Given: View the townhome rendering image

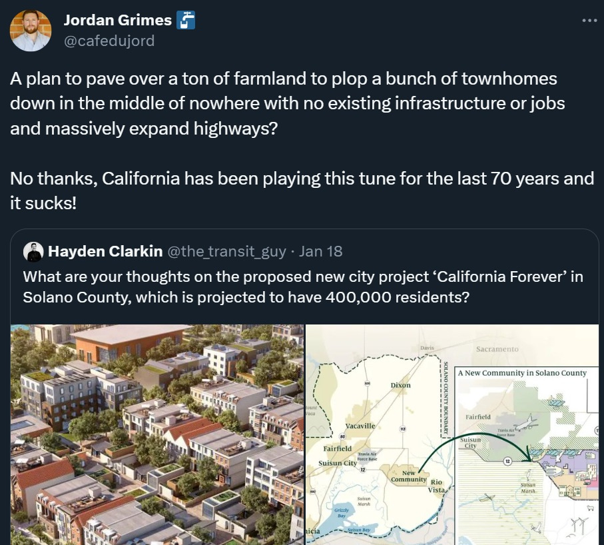Looking at the screenshot, I should click(x=156, y=434).
